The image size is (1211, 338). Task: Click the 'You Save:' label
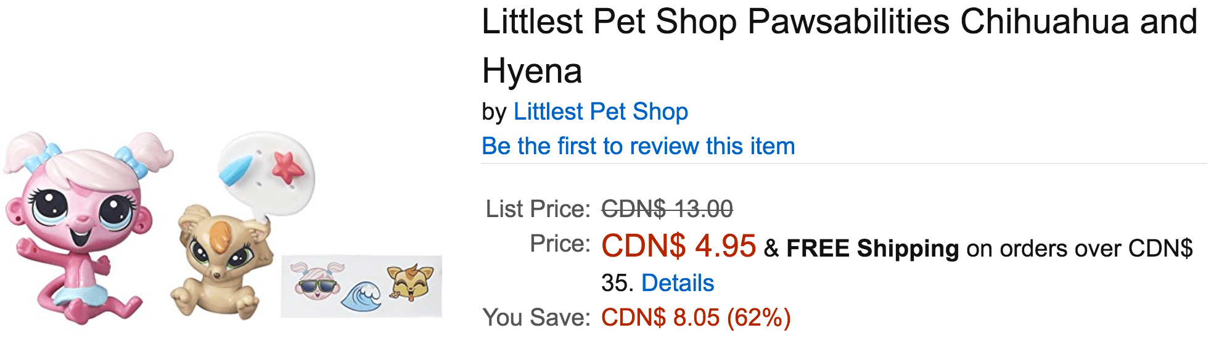pos(536,318)
